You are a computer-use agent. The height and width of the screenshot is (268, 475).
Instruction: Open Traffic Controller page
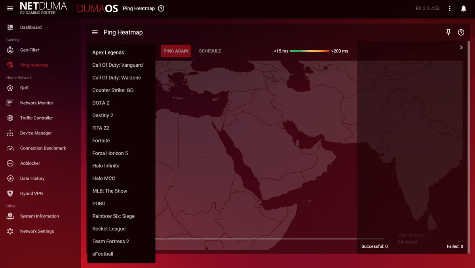click(x=36, y=118)
